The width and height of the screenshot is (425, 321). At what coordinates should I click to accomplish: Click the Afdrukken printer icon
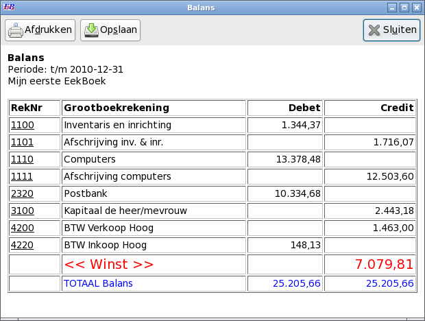pos(16,30)
